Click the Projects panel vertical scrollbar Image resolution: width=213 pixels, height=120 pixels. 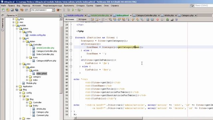click(x=61, y=60)
